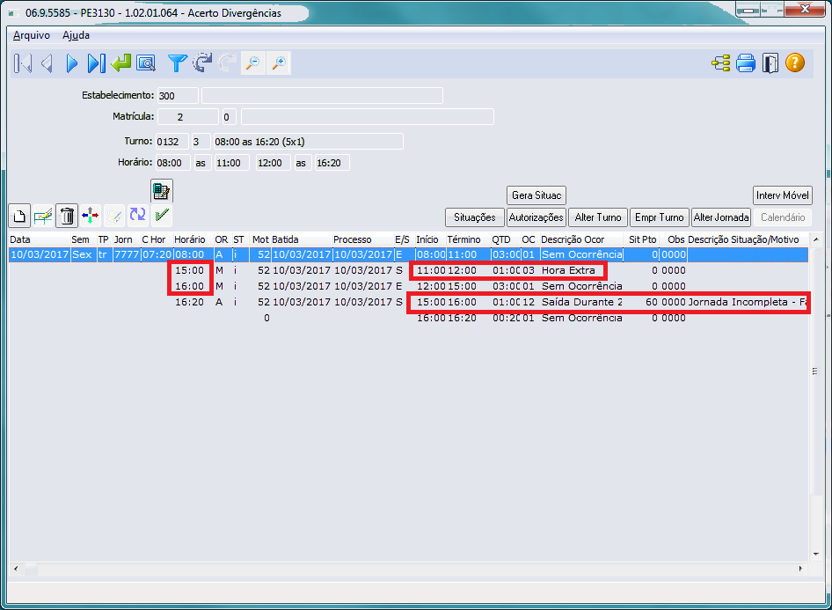Click the faded eraser icon
The image size is (832, 610).
(114, 216)
